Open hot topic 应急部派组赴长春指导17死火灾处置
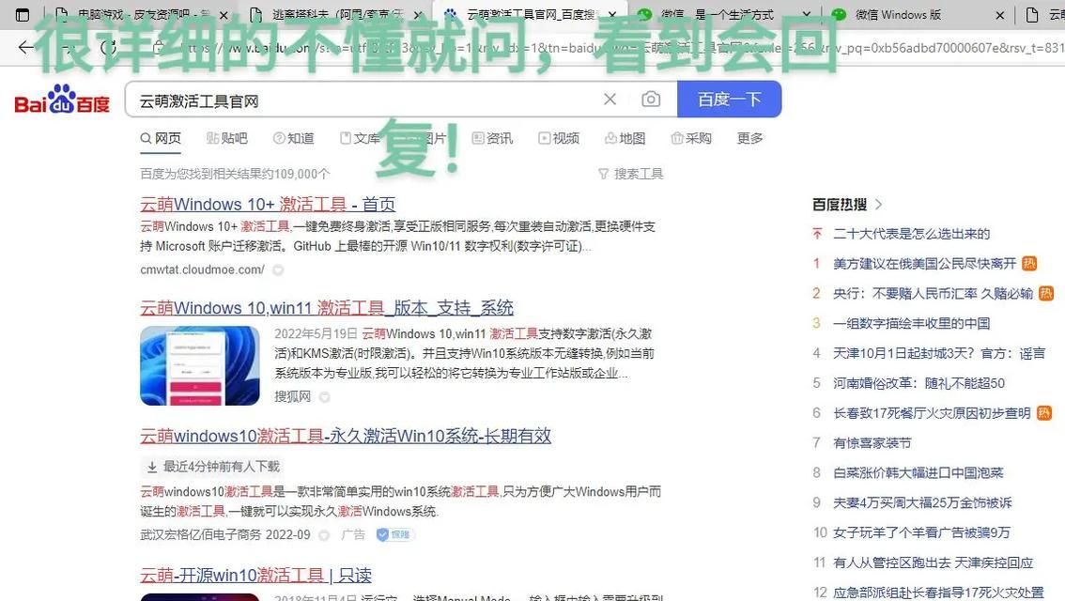This screenshot has width=1065, height=601. [x=938, y=593]
